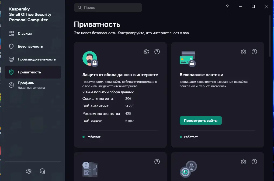
Task: Open settings gear of Безопасные платежи
Action: point(243,52)
